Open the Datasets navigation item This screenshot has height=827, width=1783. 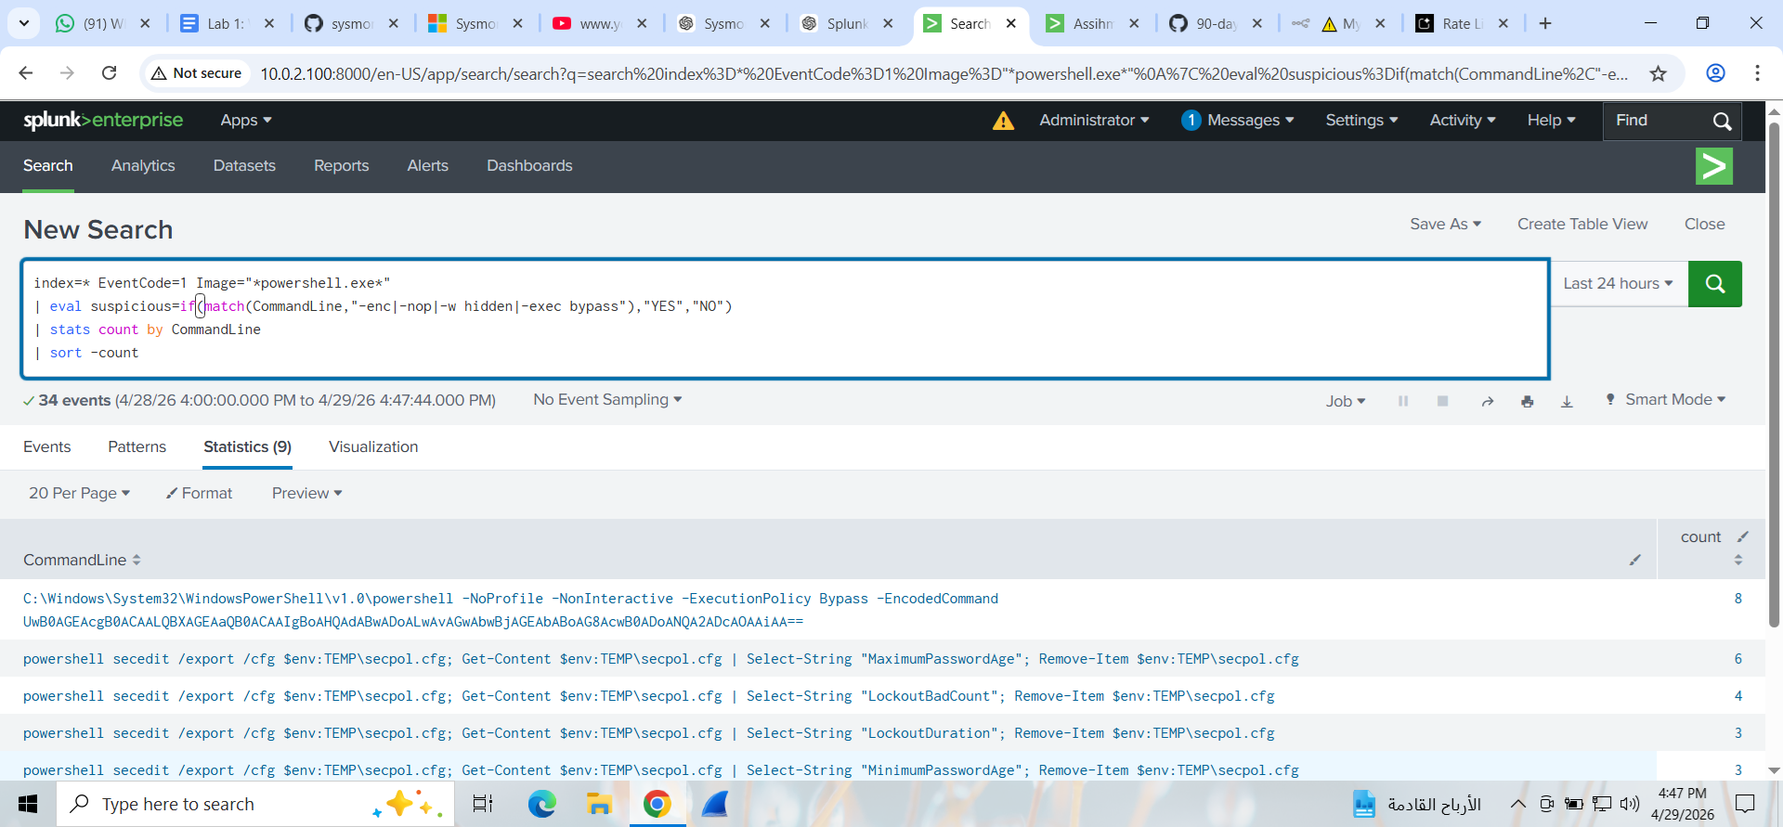click(244, 165)
